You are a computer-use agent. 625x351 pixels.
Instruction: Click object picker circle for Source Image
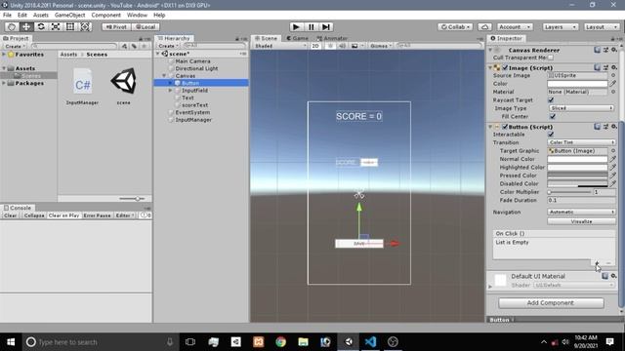click(613, 75)
